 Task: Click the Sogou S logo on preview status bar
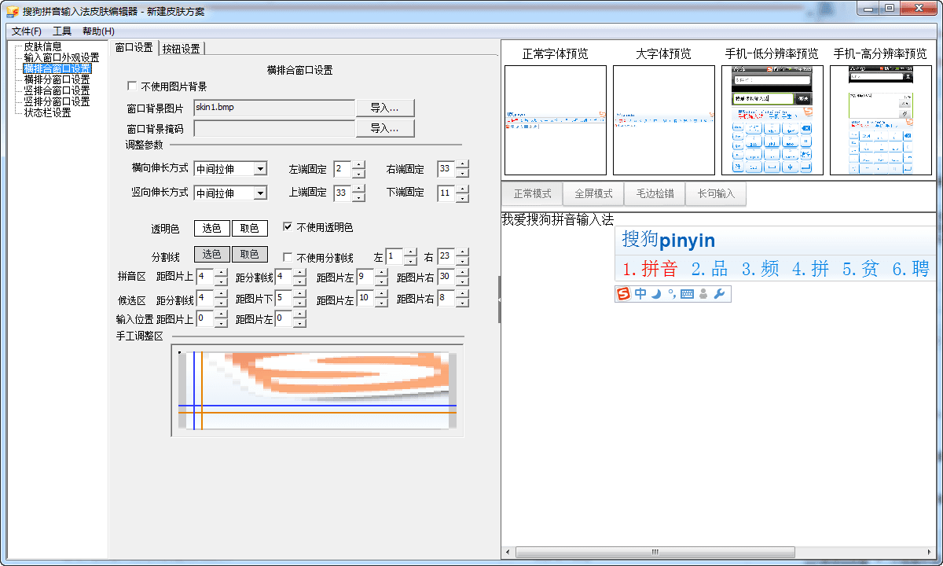(624, 294)
